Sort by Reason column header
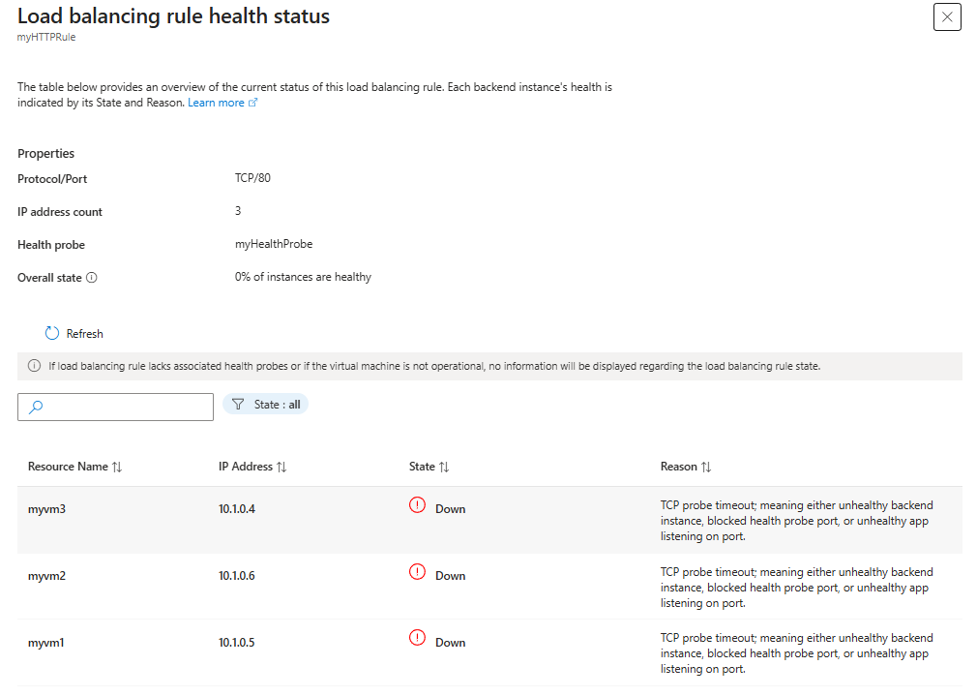The image size is (977, 696). pos(678,467)
